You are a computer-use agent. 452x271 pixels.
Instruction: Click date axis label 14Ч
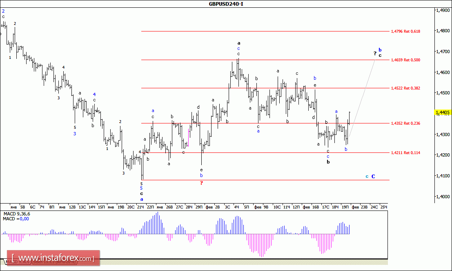[x=92, y=207]
